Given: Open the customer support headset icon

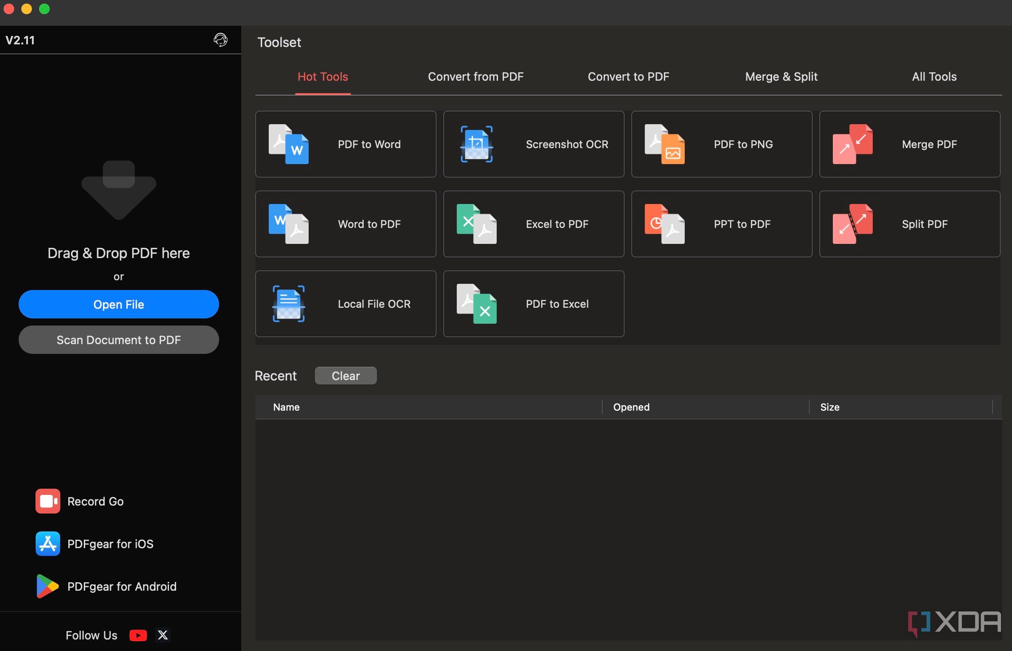Looking at the screenshot, I should [220, 40].
